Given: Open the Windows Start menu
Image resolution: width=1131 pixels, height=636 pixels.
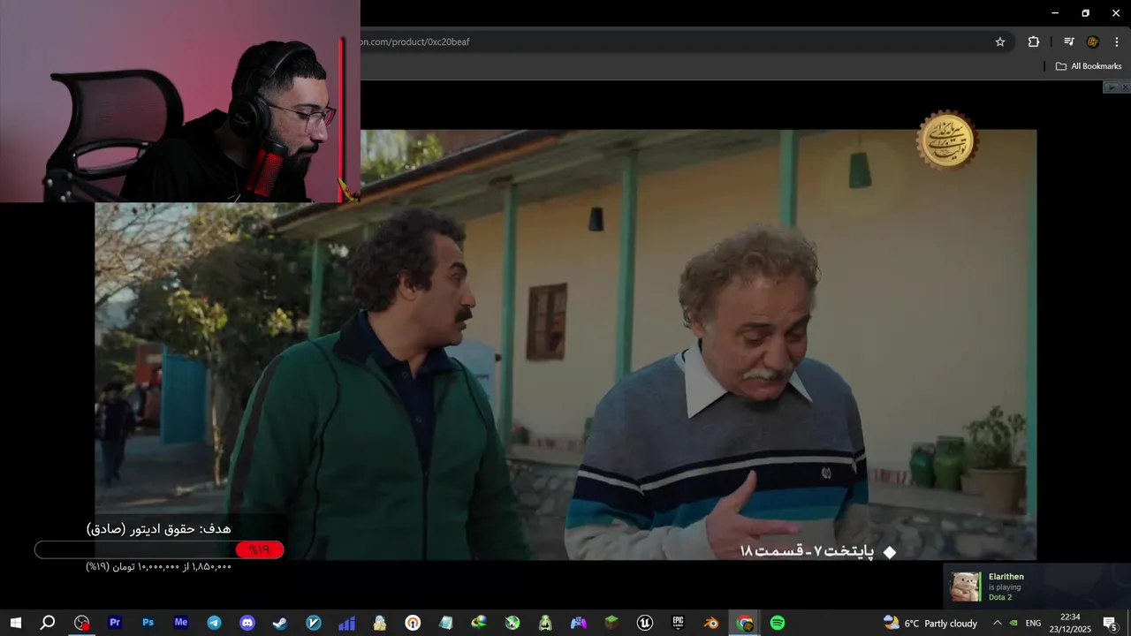Looking at the screenshot, I should pos(15,623).
